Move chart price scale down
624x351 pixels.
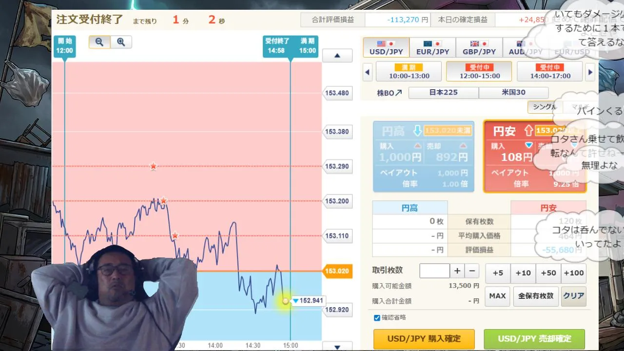(337, 347)
